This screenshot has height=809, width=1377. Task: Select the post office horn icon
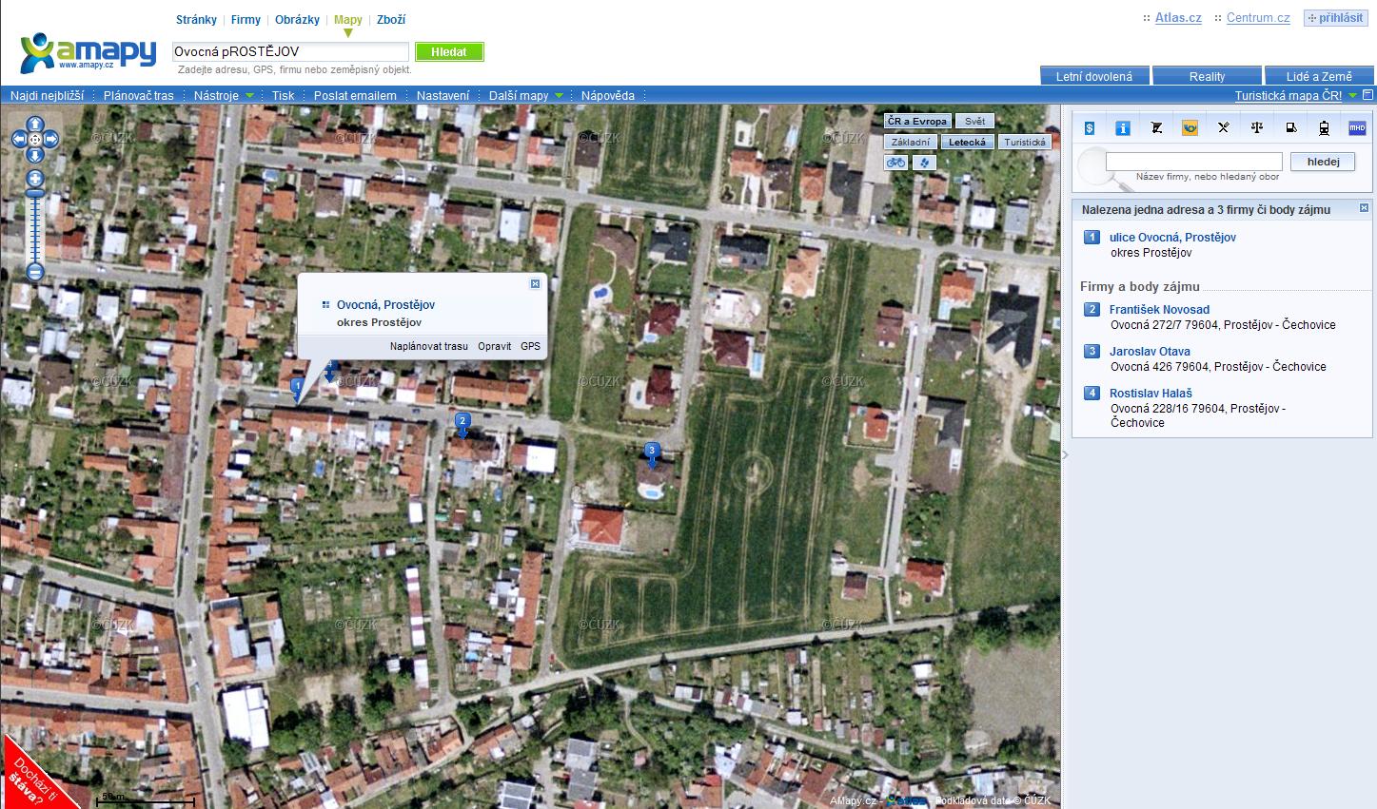point(1190,127)
